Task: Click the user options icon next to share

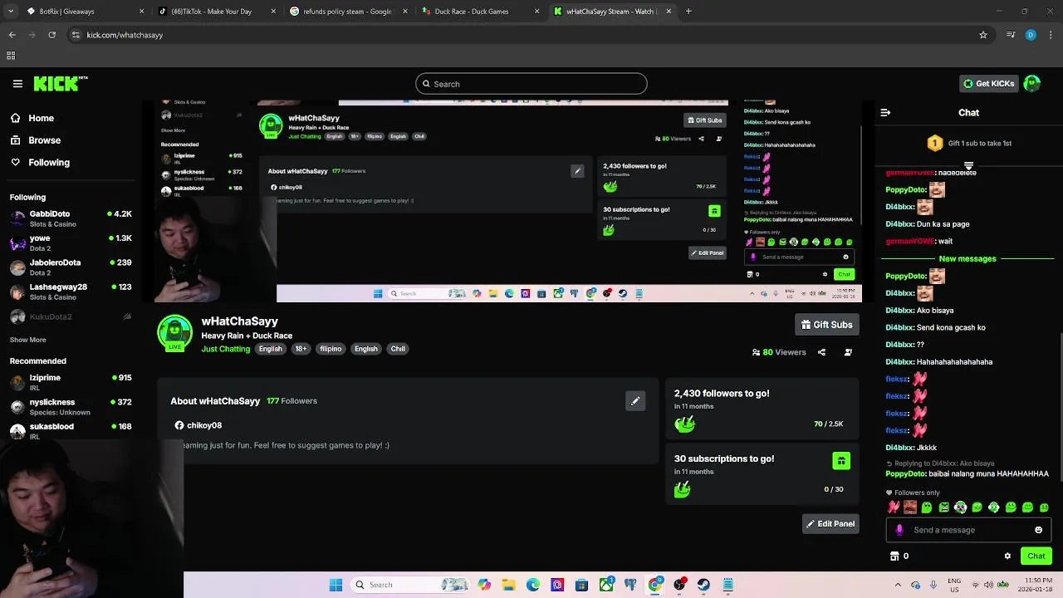Action: pos(848,352)
